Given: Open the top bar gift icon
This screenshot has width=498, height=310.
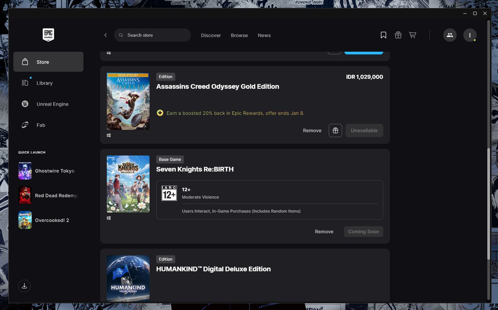Looking at the screenshot, I should pos(398,35).
